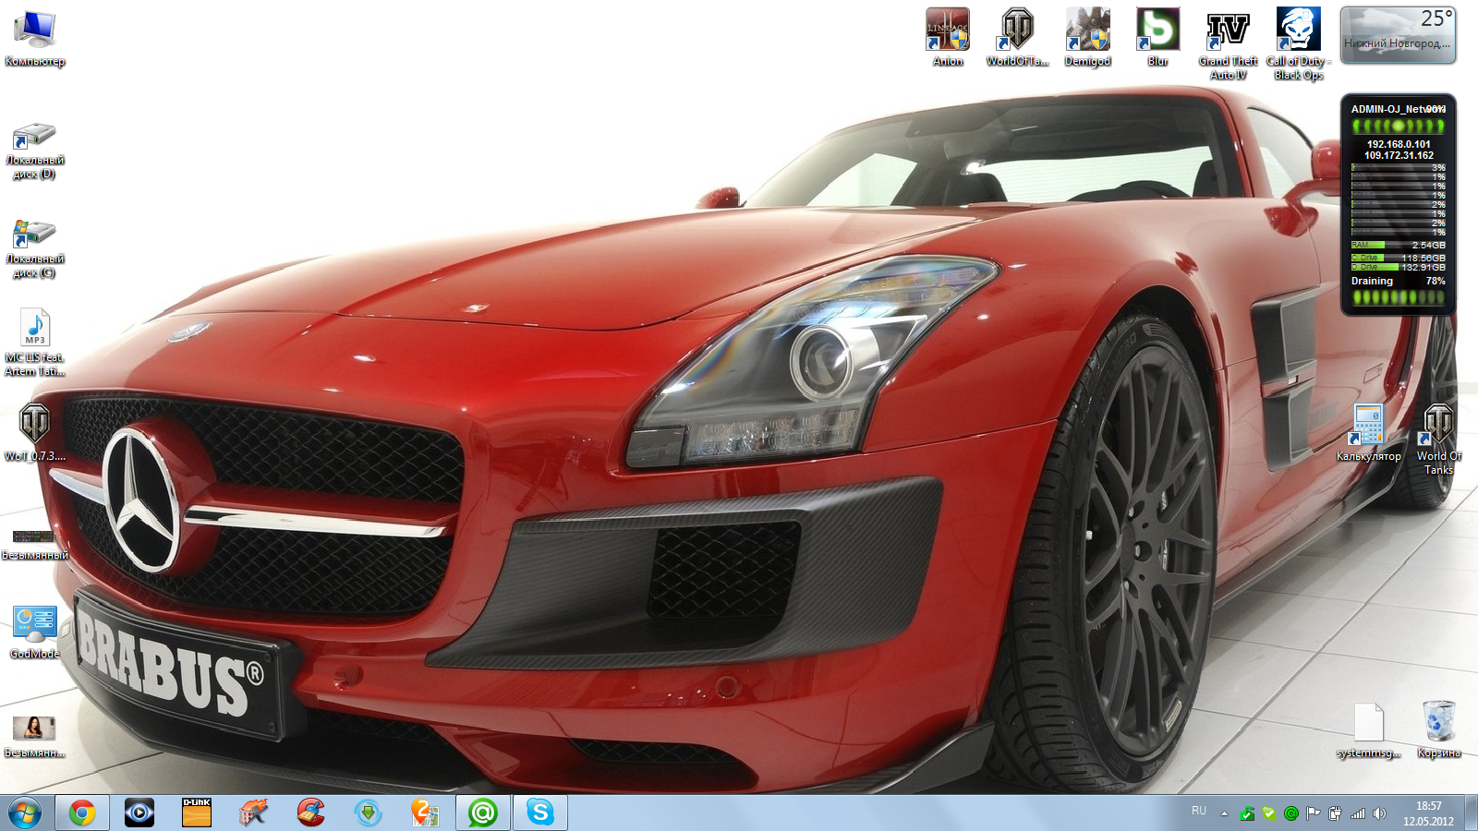Image resolution: width=1478 pixels, height=831 pixels.
Task: Open the Windows Start menu
Action: tap(25, 813)
